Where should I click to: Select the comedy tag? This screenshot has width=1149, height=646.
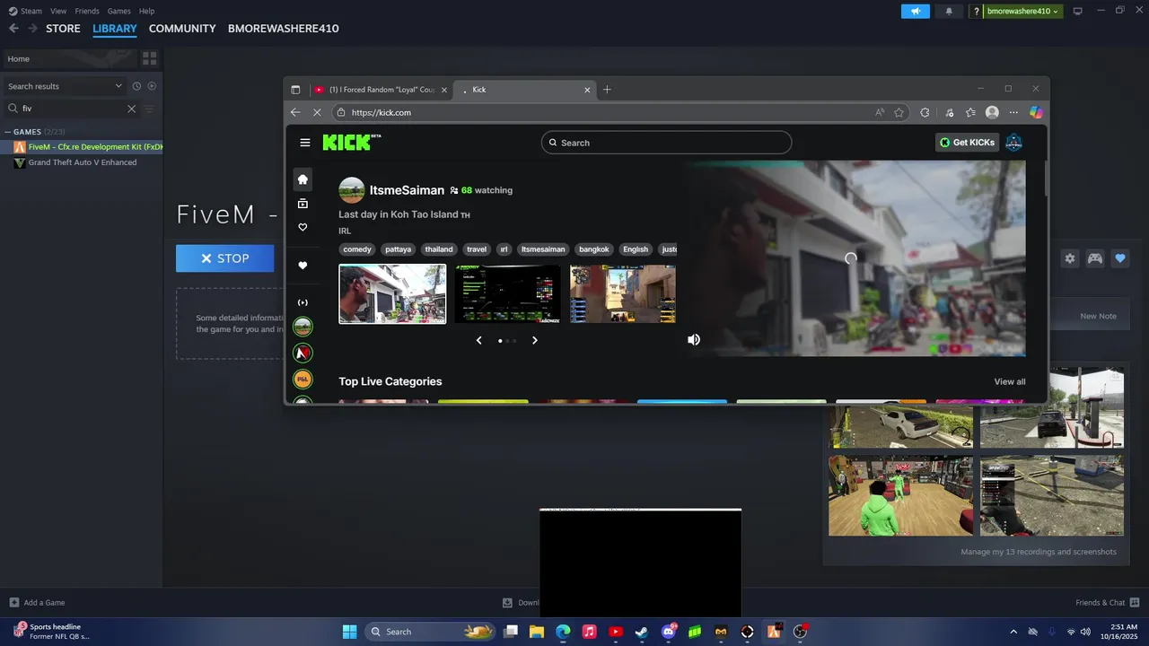tap(356, 249)
